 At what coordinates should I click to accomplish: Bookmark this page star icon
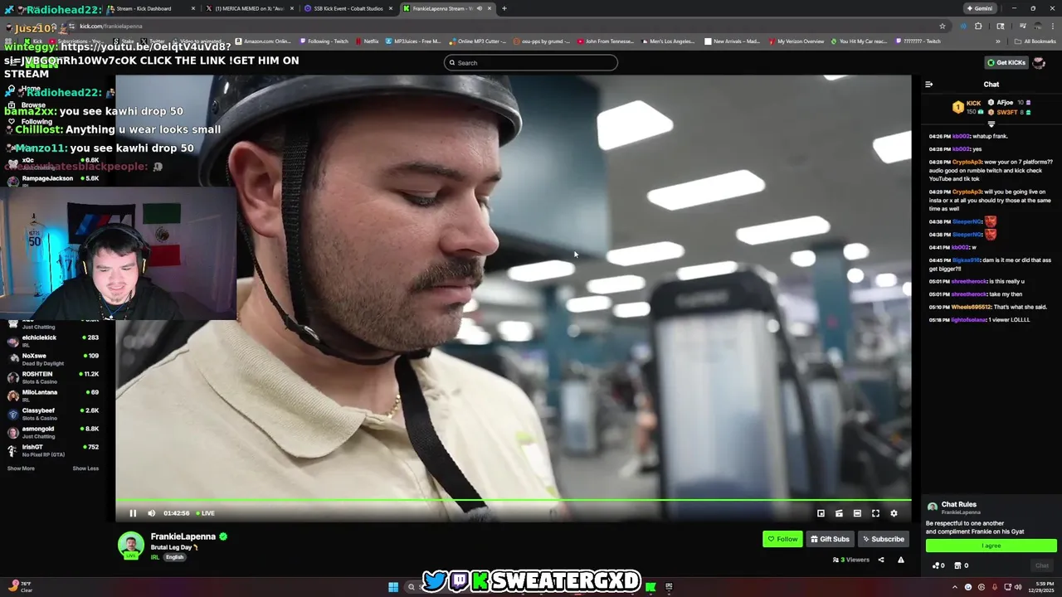[x=943, y=26]
